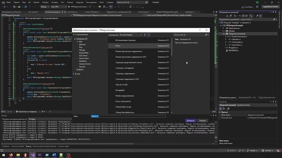This screenshot has height=158, width=282.
Task: Toggle auto-hide pin on Solution Explorer panel
Action: click(x=273, y=12)
